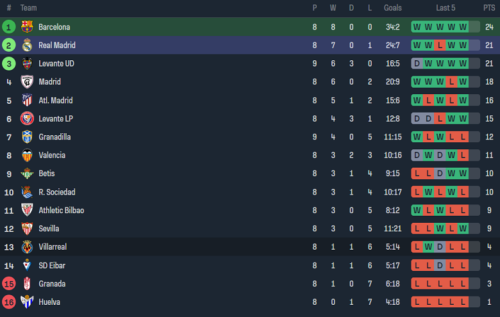This screenshot has width=500, height=317.
Task: Open the Granadilla team page link
Action: coord(54,137)
